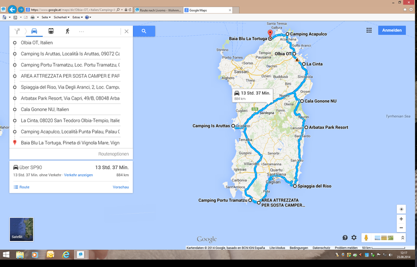Open the Extras dropdown in the toolbar
This screenshot has width=417, height=267.
pyautogui.click(x=78, y=17)
